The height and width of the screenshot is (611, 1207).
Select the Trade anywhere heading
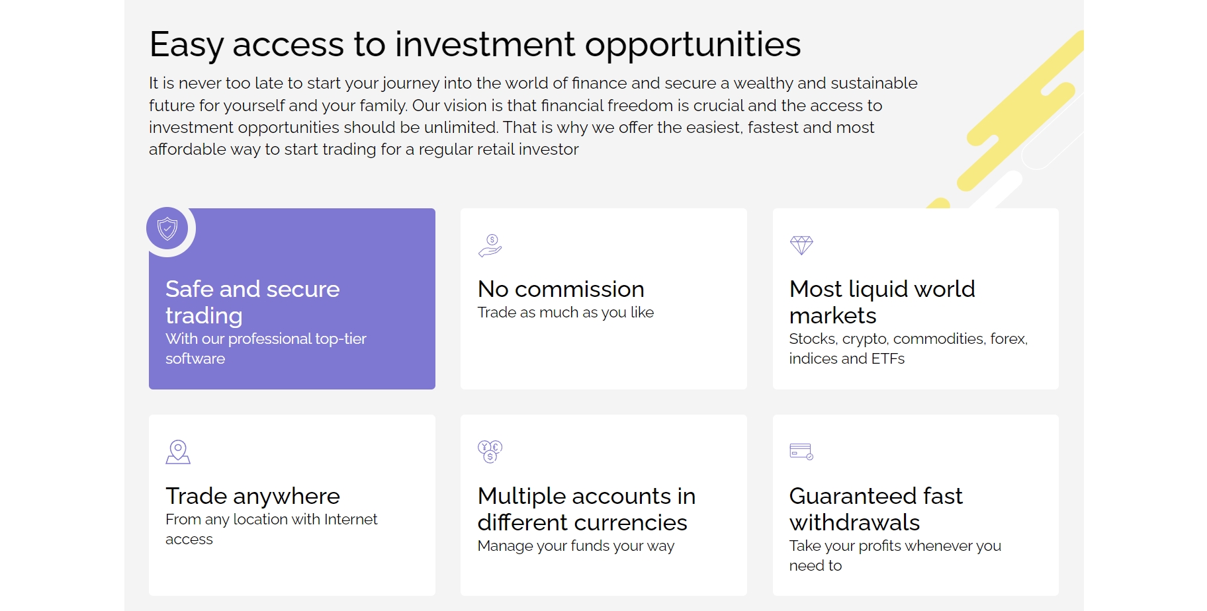click(x=253, y=496)
